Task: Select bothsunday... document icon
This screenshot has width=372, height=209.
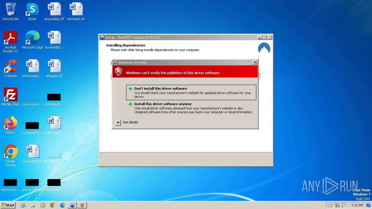Action: click(32, 69)
